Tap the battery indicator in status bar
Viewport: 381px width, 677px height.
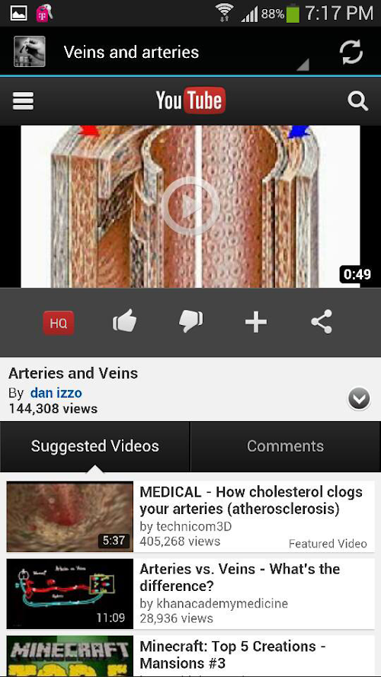[293, 14]
